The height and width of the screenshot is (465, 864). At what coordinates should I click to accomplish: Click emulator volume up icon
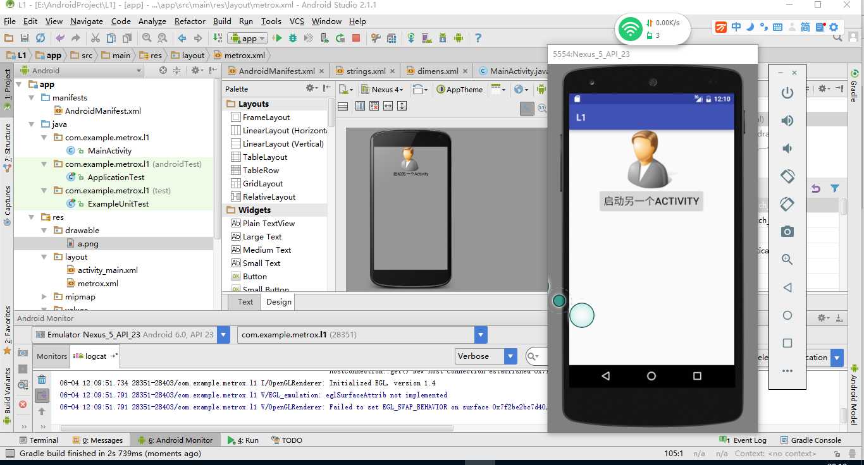[787, 121]
